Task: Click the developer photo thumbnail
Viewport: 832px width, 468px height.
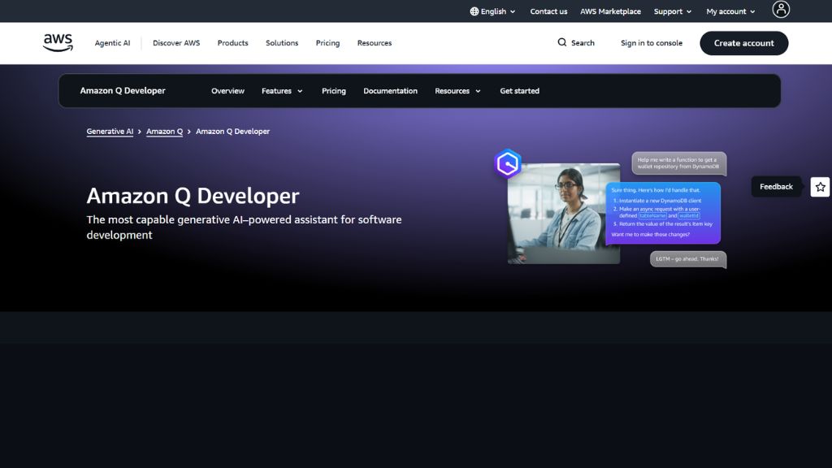Action: pos(564,214)
